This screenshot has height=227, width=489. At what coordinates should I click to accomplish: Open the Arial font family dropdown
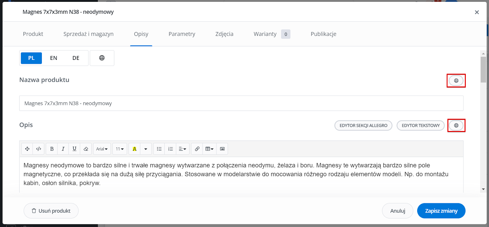tap(102, 149)
